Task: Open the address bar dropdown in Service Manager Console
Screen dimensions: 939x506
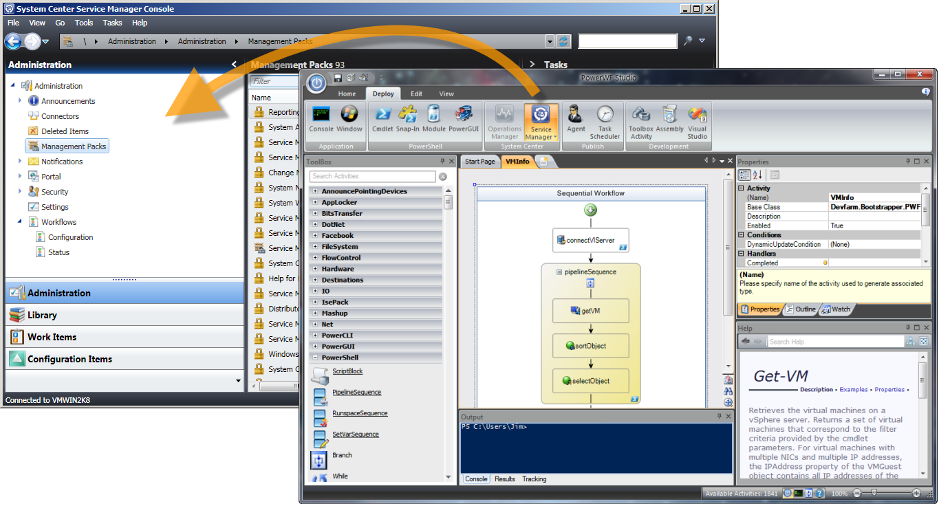Action: (550, 41)
